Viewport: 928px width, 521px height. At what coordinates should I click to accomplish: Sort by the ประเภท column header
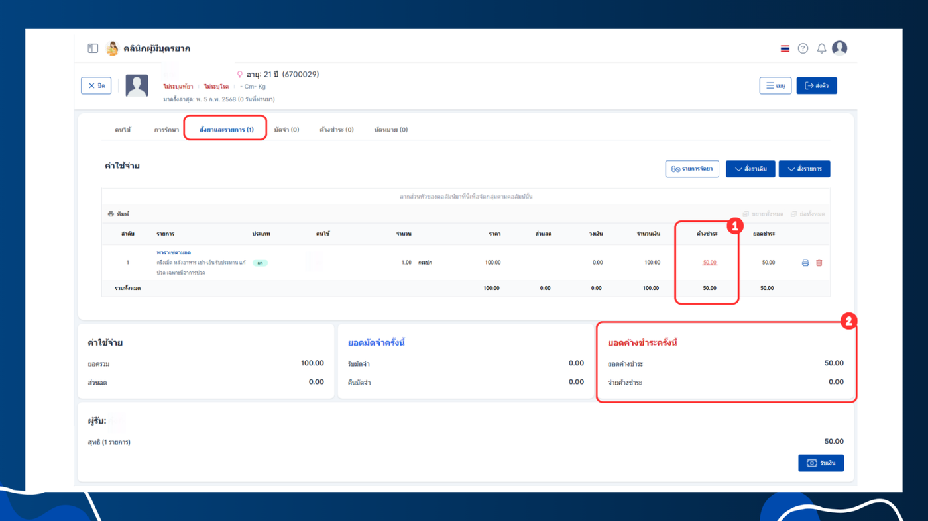pyautogui.click(x=261, y=234)
